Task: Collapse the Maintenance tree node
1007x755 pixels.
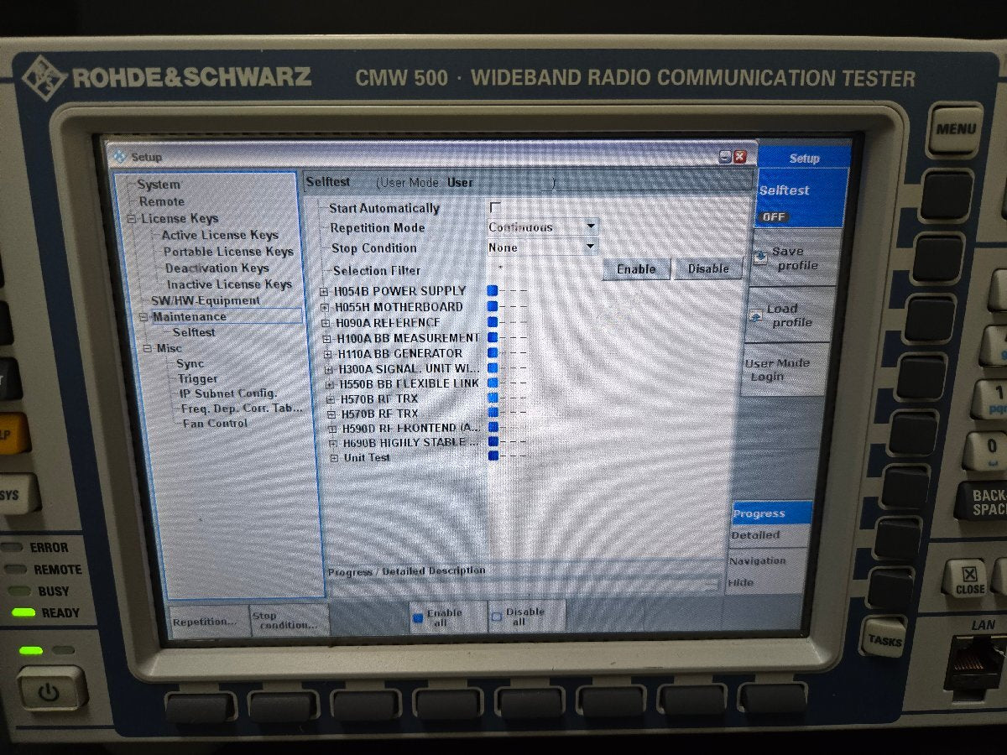Action: (x=144, y=317)
